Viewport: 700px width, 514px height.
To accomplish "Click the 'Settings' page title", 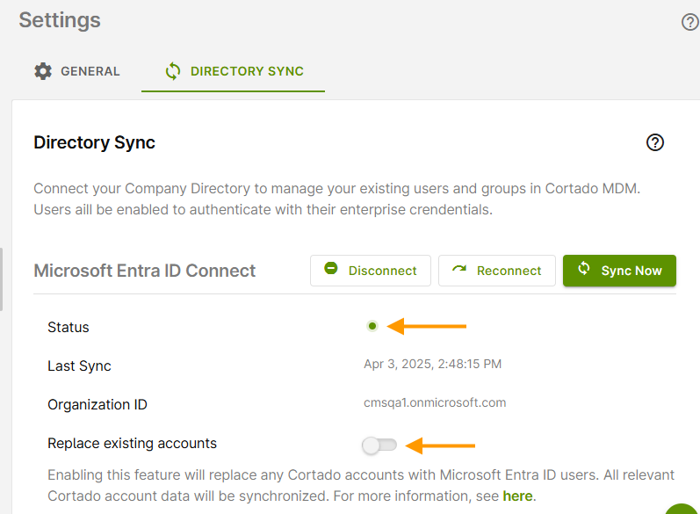I will 60,20.
